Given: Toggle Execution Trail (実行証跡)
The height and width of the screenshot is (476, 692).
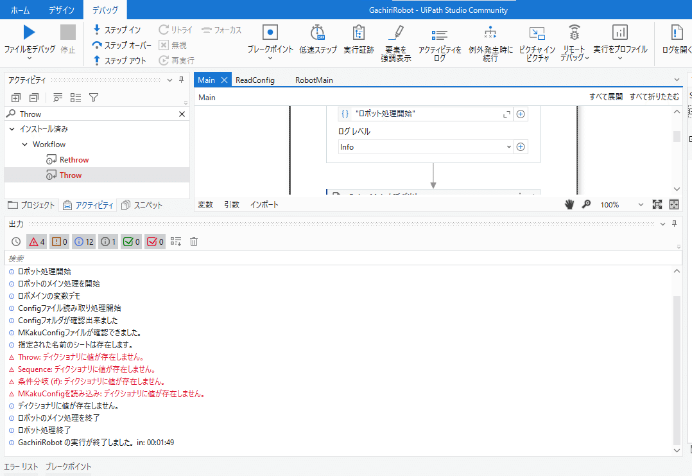Looking at the screenshot, I should point(359,39).
